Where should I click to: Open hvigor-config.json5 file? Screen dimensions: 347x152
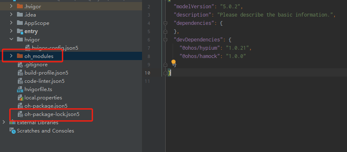[x=55, y=48]
